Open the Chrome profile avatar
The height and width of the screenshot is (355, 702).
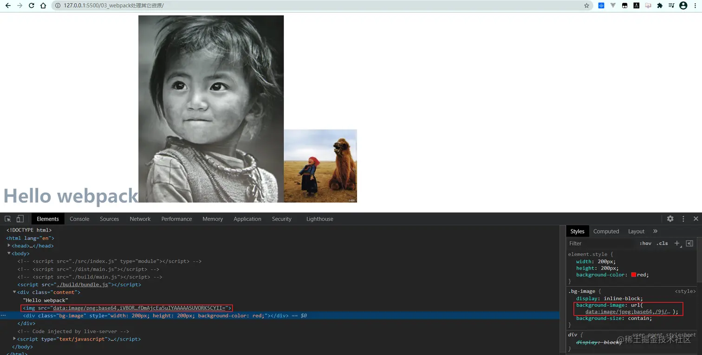coord(682,5)
